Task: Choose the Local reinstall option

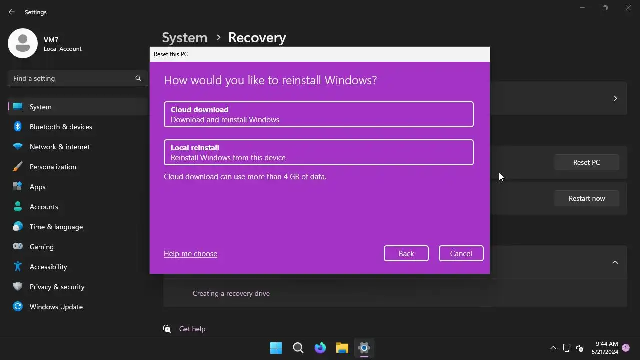Action: [318, 152]
